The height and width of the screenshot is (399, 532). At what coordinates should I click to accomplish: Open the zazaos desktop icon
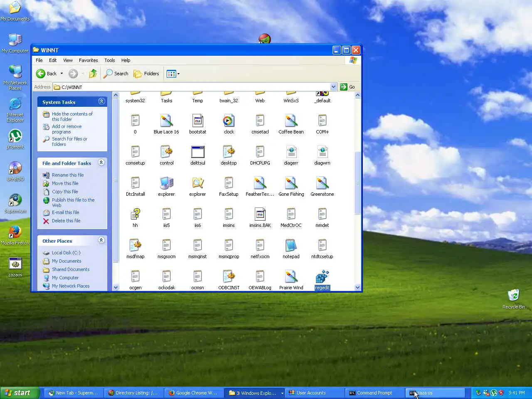click(x=15, y=267)
